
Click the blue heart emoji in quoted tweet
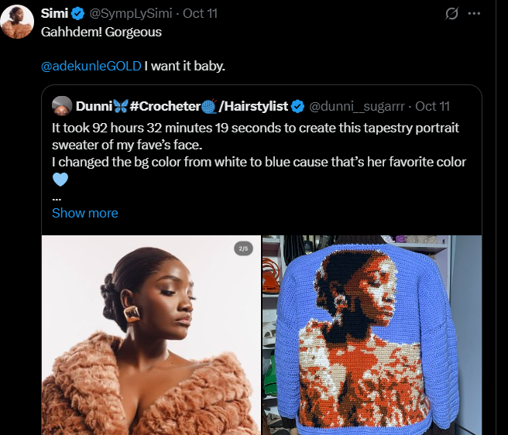point(60,180)
